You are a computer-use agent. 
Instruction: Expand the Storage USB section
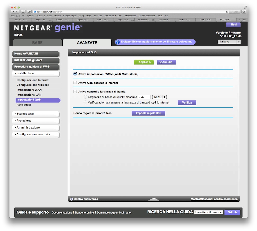[x=36, y=114]
